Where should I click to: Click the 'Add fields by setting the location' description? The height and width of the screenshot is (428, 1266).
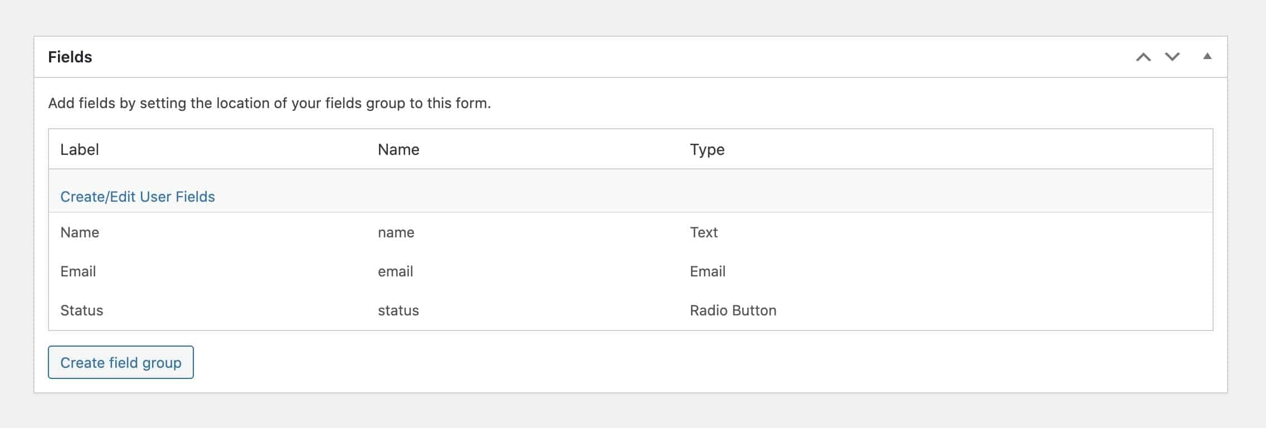[269, 103]
